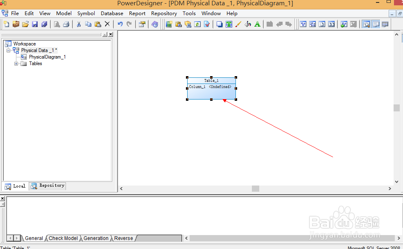
Task: Save the model with the floppy disk icon
Action: [x=35, y=24]
